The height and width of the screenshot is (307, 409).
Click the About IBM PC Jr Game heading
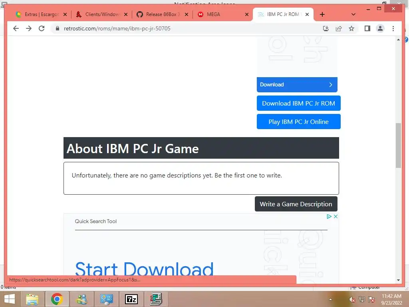pyautogui.click(x=133, y=149)
